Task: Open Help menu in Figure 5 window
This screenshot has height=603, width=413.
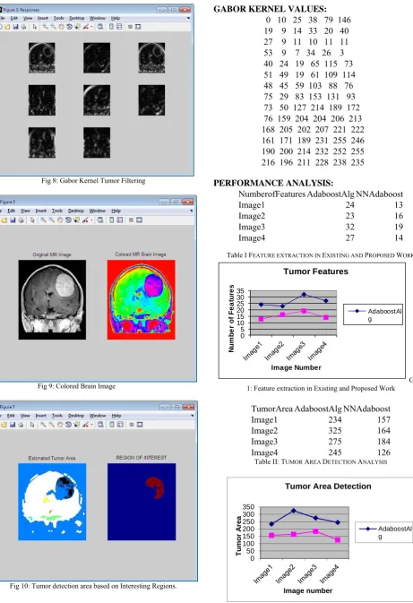Action: [x=116, y=211]
